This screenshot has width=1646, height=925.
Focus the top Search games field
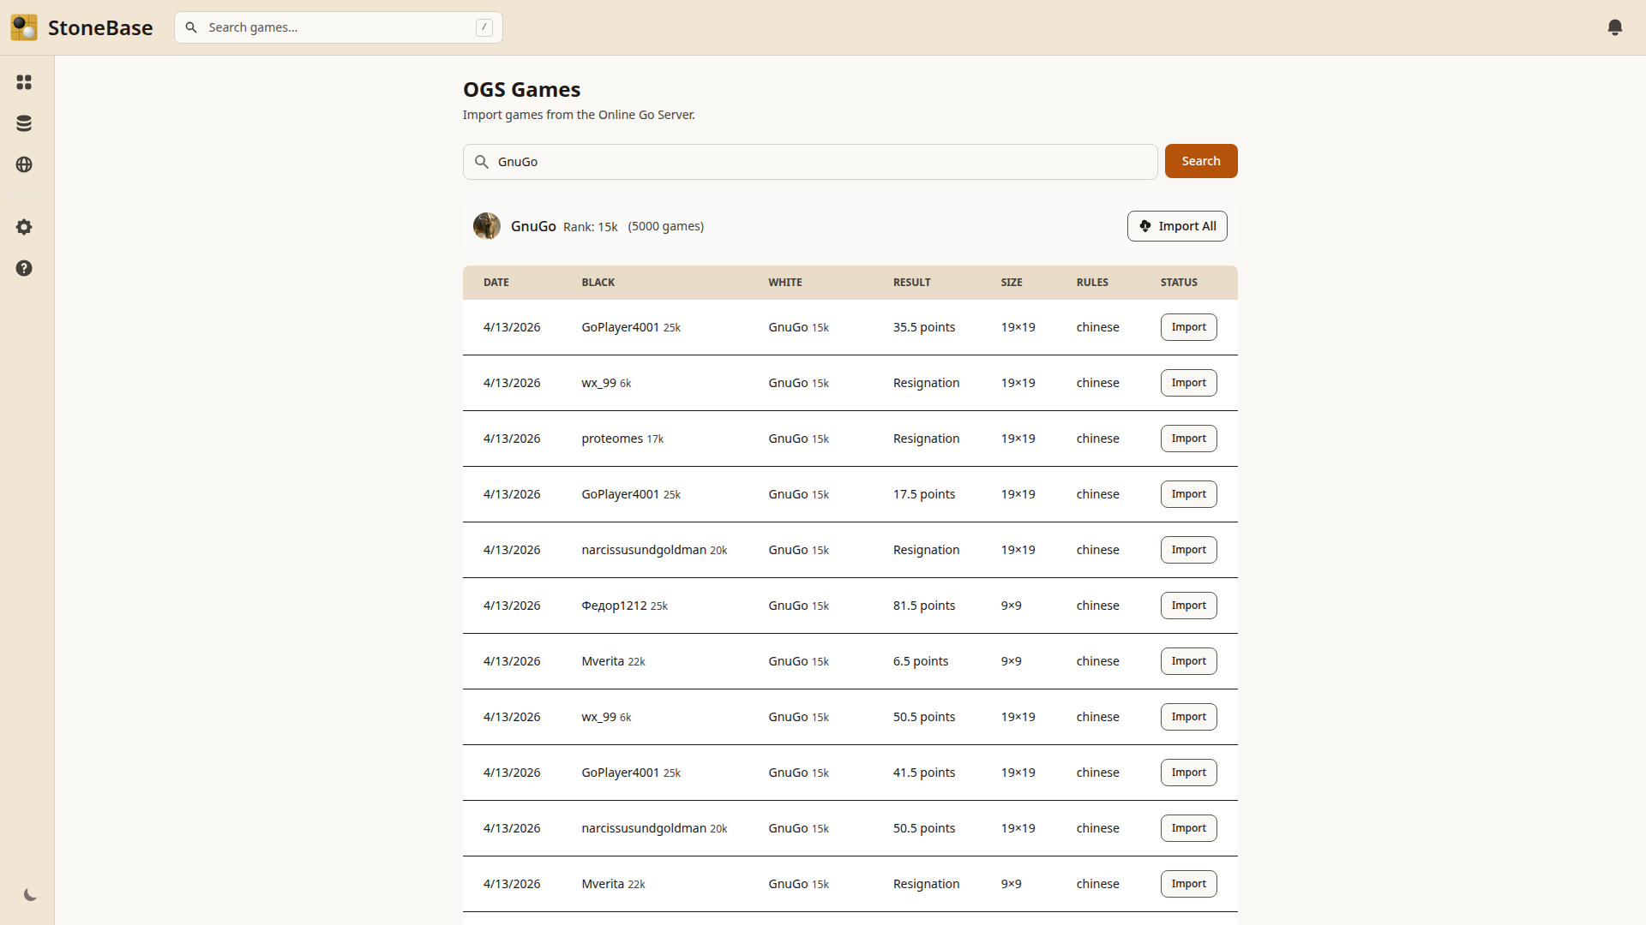coord(339,27)
